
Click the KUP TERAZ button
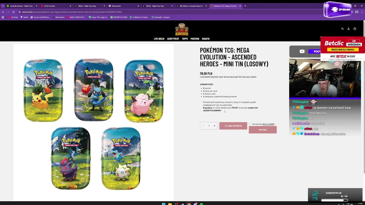point(263,130)
